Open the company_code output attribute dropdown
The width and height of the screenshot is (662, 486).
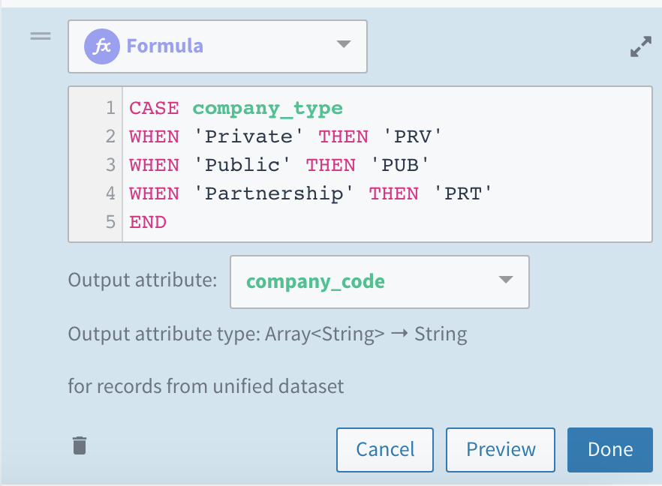(x=379, y=282)
